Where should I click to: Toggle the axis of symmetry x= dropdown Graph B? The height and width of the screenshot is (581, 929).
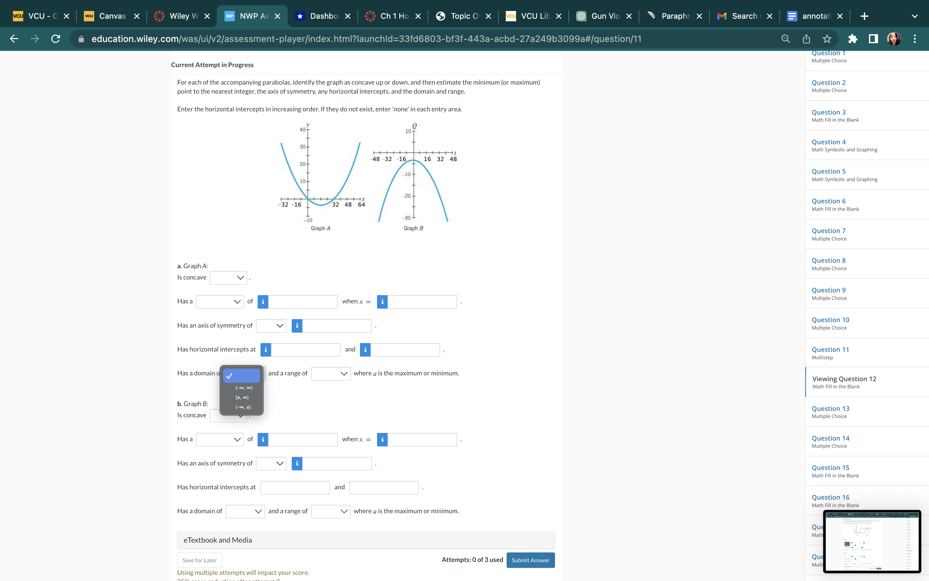pos(271,463)
